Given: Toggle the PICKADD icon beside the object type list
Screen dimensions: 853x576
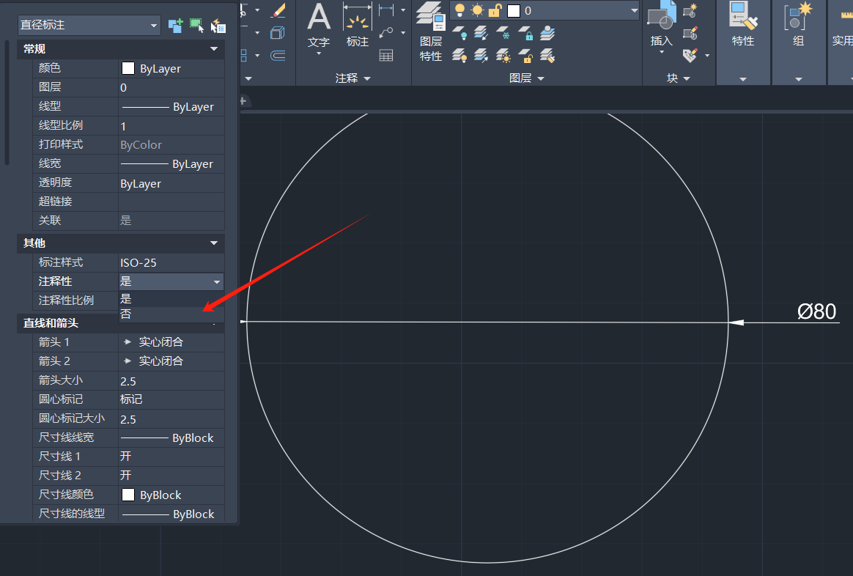Looking at the screenshot, I should [175, 26].
